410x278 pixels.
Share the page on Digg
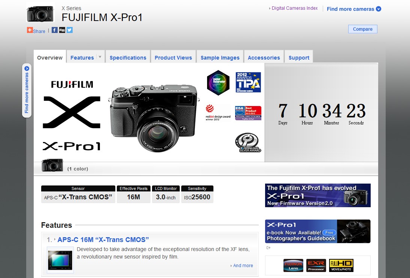pyautogui.click(x=62, y=30)
